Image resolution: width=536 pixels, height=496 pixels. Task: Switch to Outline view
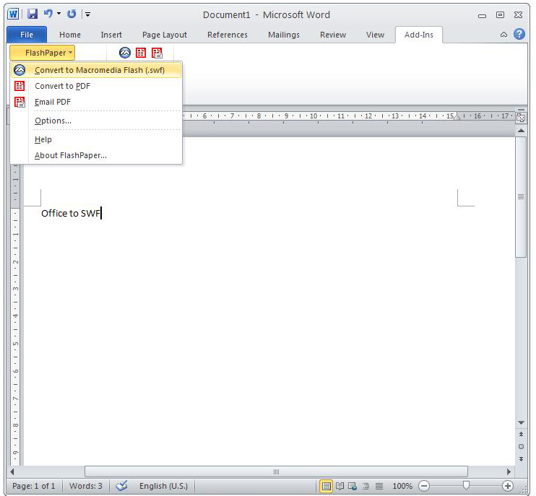click(x=366, y=486)
